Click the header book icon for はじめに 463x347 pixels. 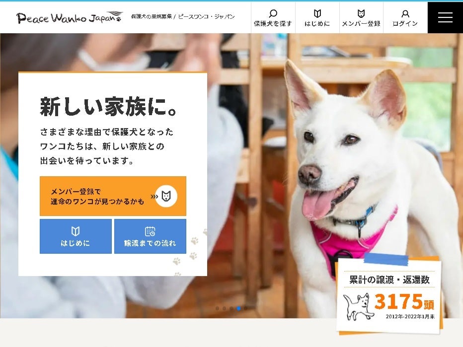coord(317,13)
